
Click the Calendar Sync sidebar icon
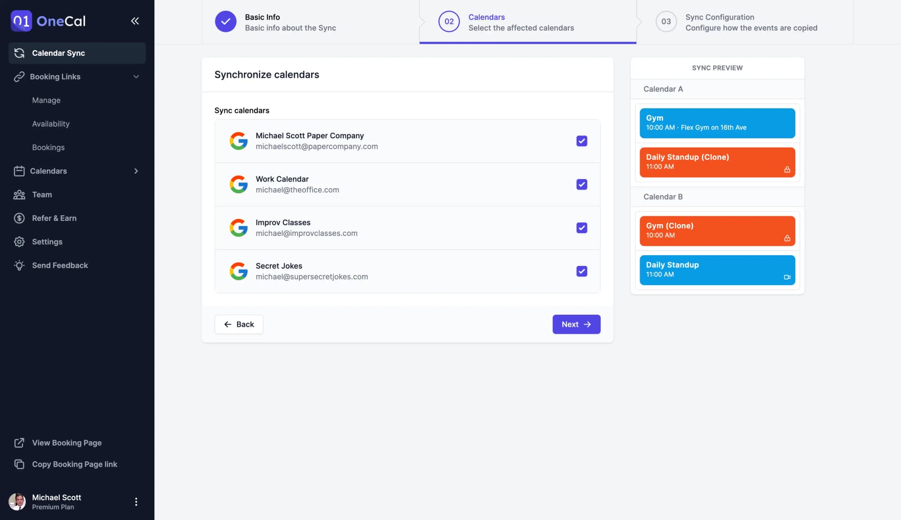(x=19, y=53)
